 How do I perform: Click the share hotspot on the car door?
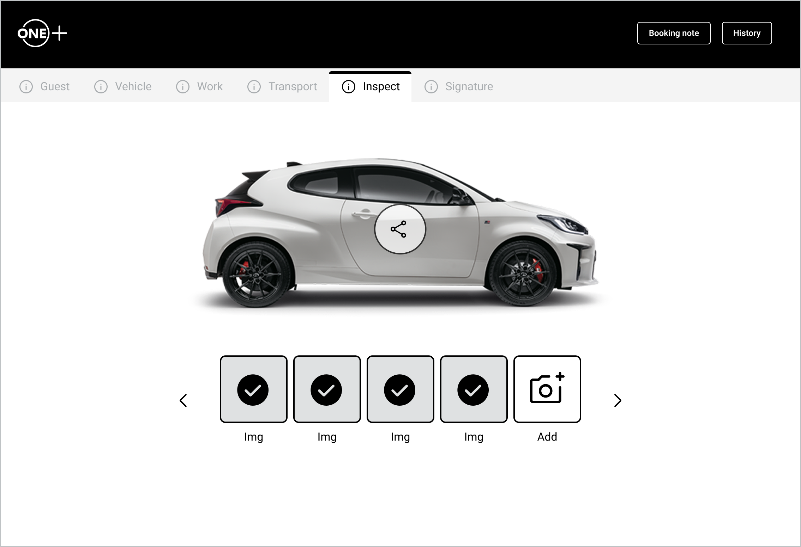click(400, 229)
